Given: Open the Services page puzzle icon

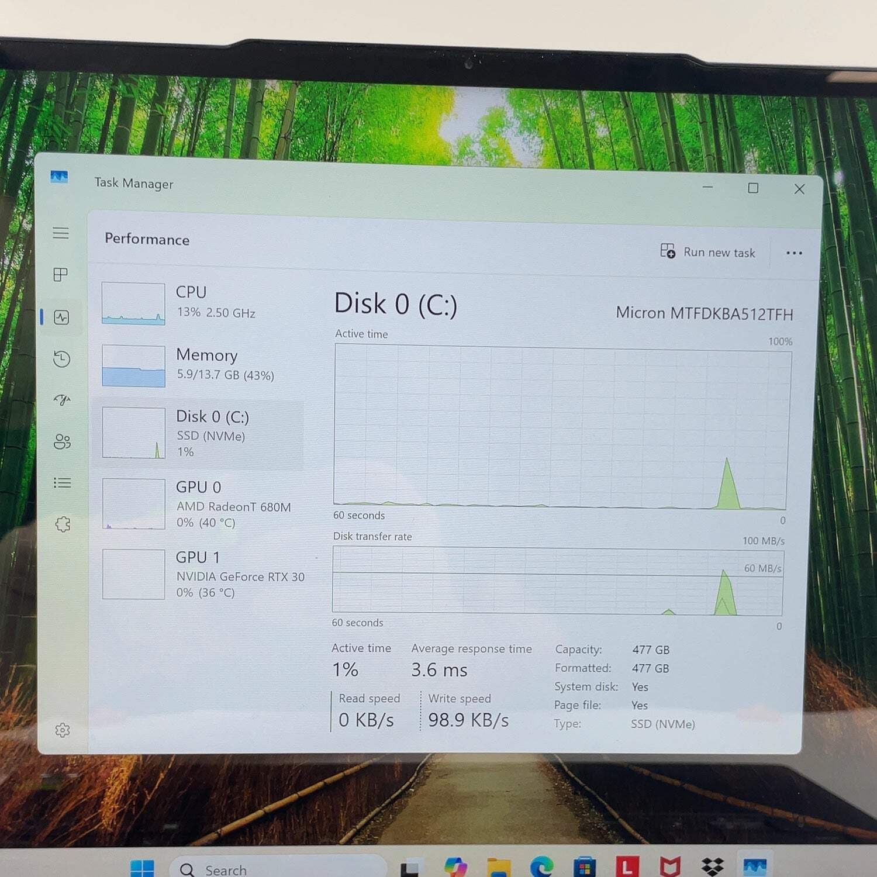Looking at the screenshot, I should tap(63, 524).
